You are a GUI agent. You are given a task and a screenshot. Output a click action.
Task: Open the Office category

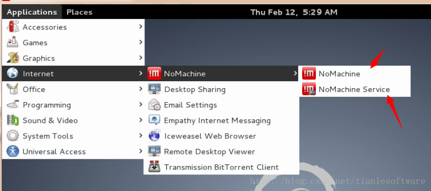(x=73, y=89)
